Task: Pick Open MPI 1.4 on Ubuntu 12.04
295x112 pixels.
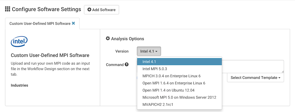Action: 179,90
